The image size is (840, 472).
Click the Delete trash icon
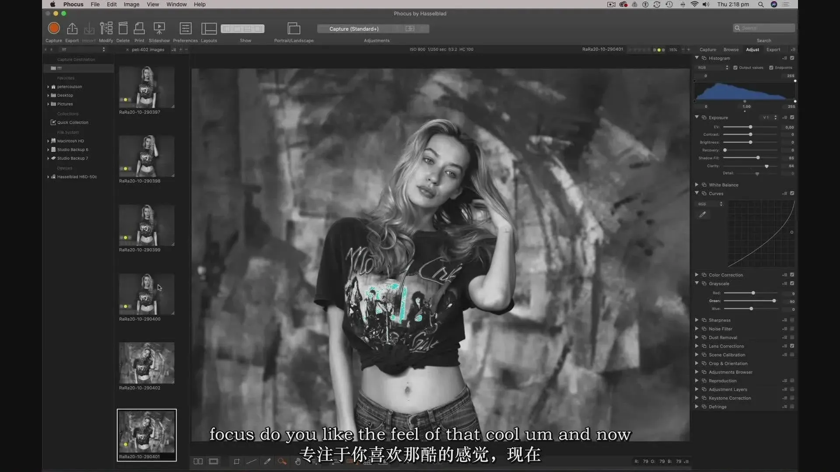coord(123,28)
